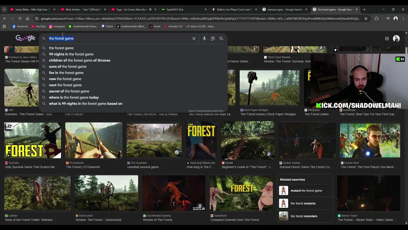
Task: Open the Chrome three-dot menu
Action: [403, 19]
